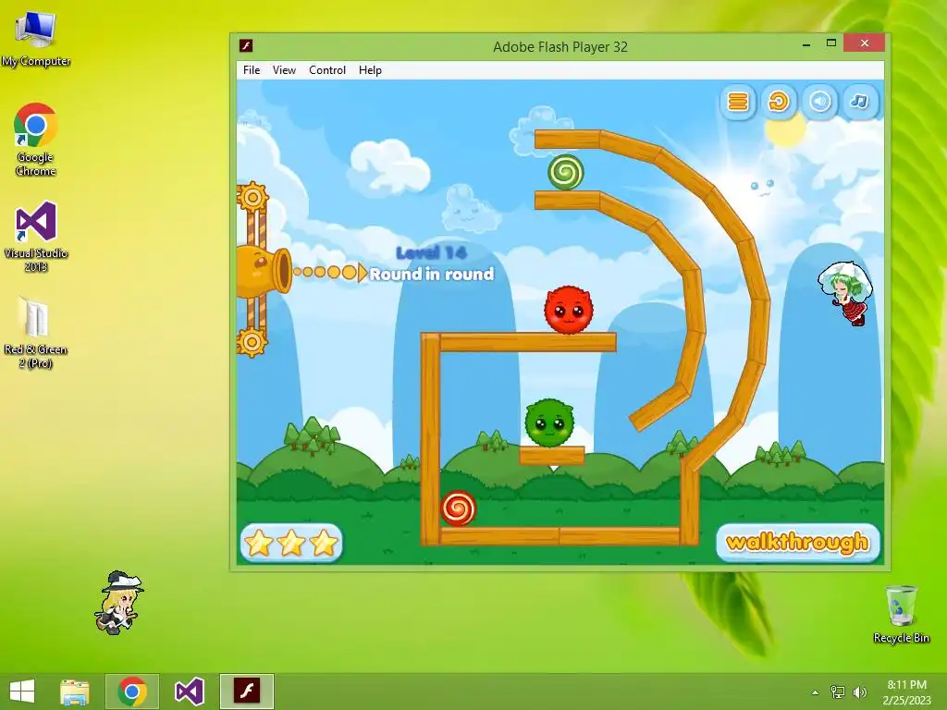Open the File menu
The width and height of the screenshot is (947, 710).
point(252,70)
